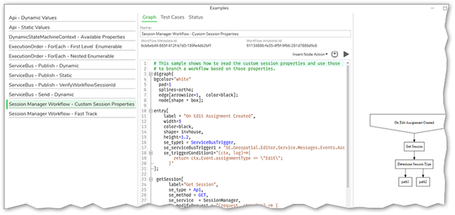Open the Status tab

tap(196, 17)
